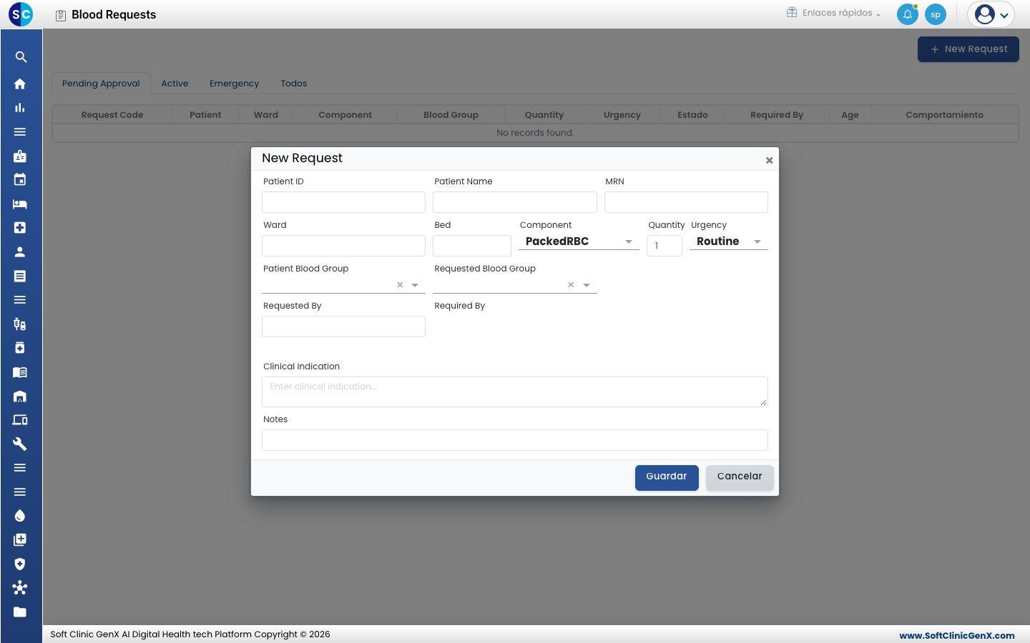Screen dimensions: 1030x643
Task: Select the Todos tab
Action: (294, 84)
